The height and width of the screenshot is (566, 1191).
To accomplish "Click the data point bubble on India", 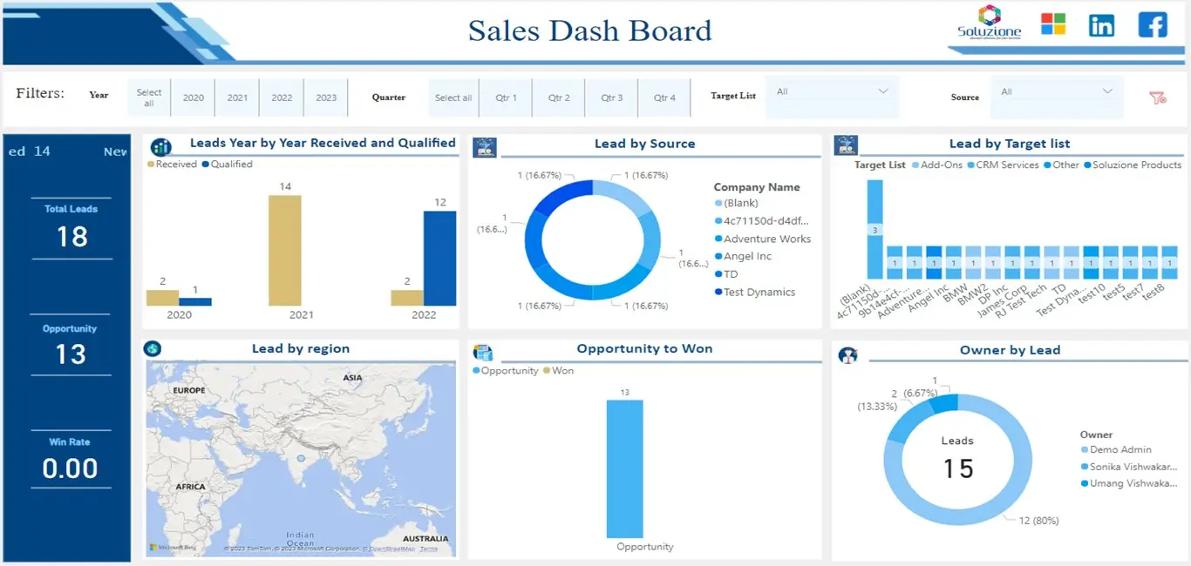I will click(x=301, y=457).
